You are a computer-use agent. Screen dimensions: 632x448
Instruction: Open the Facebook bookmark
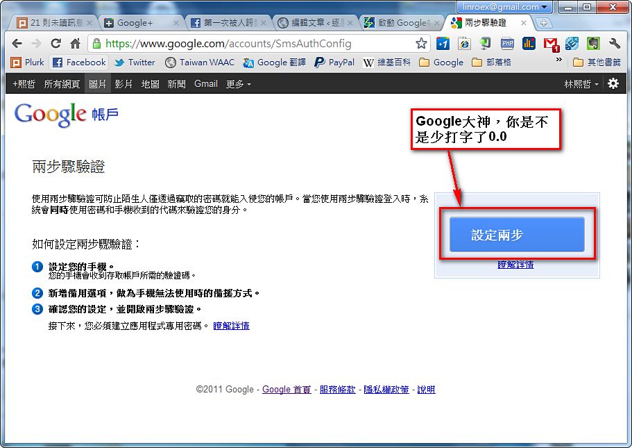pyautogui.click(x=79, y=63)
